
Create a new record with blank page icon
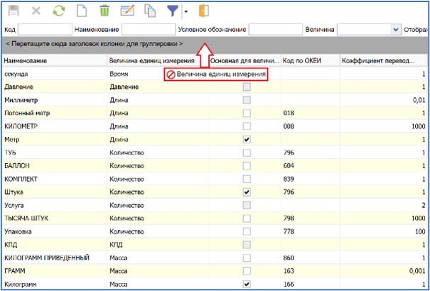(81, 11)
